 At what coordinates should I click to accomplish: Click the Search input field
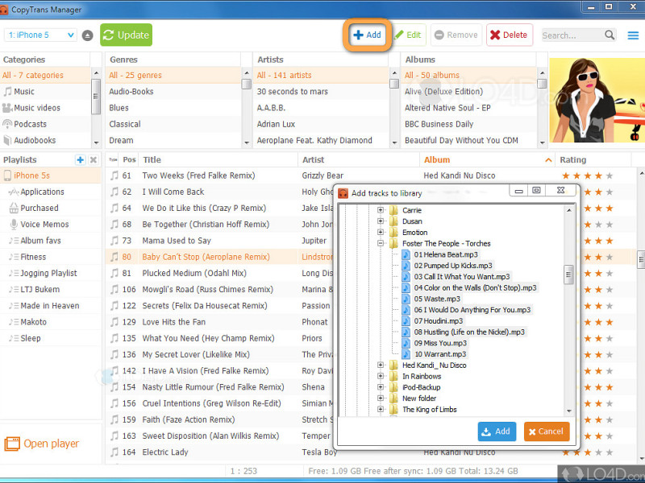(x=572, y=35)
